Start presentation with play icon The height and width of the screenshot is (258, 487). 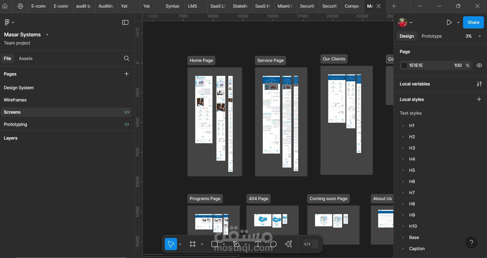449,22
